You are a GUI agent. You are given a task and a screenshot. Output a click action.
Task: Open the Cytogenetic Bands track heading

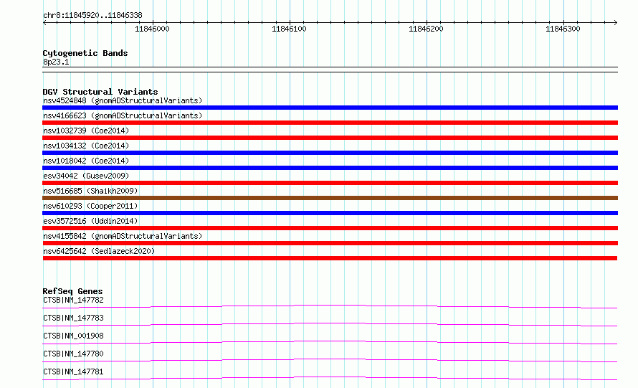coord(85,53)
